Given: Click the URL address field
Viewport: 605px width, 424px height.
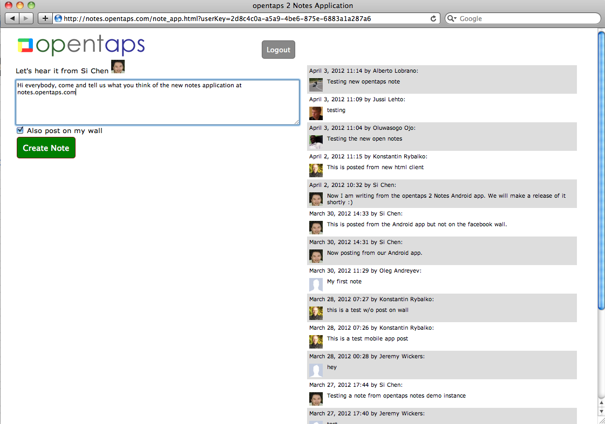Looking at the screenshot, I should coord(245,18).
